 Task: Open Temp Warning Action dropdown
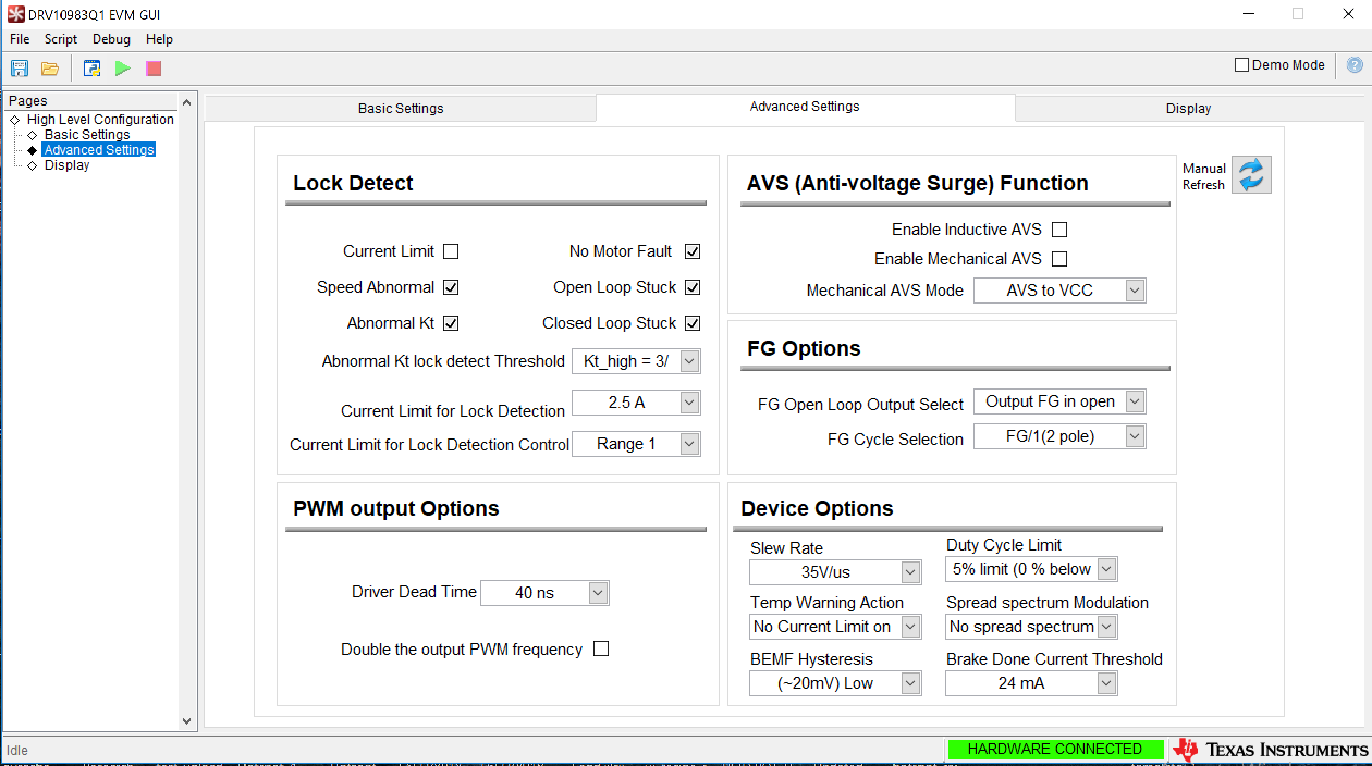click(835, 627)
